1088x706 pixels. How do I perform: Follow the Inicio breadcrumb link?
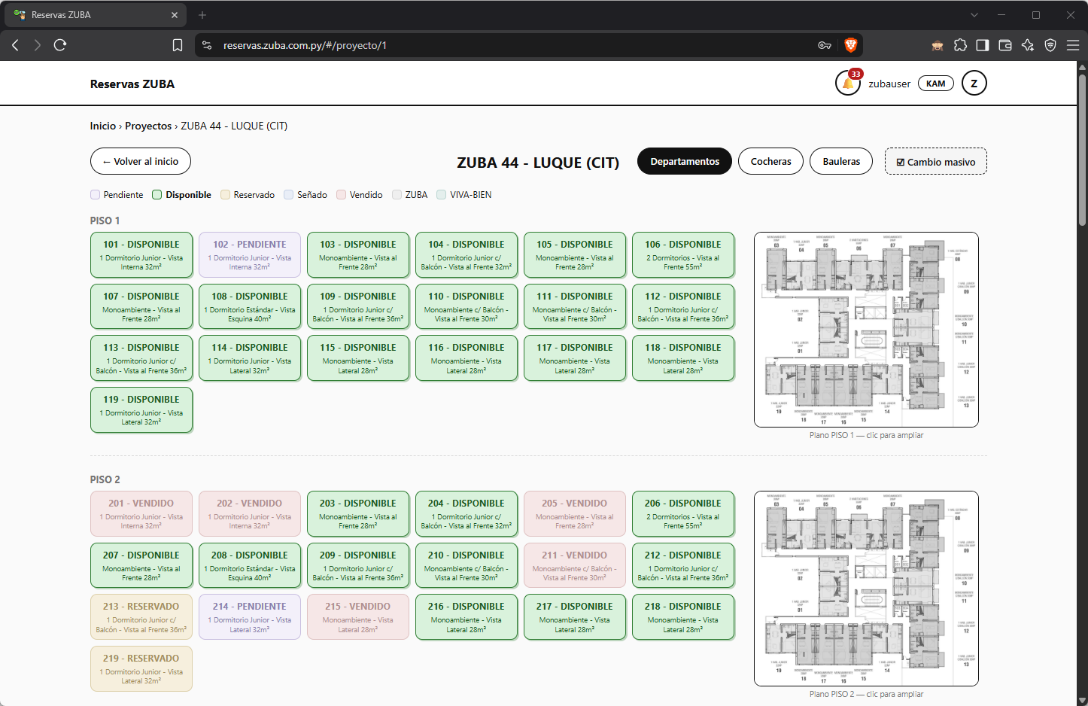click(103, 126)
